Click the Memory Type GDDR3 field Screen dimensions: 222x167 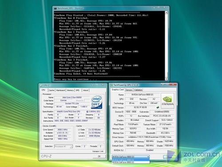pos(133,129)
